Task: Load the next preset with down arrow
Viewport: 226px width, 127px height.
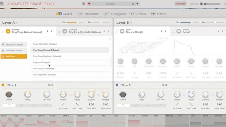Action: point(137,4)
